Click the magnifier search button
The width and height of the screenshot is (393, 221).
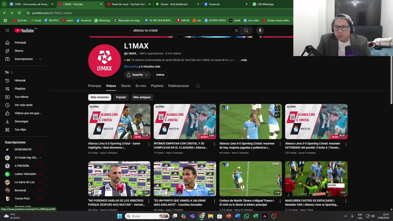click(246, 30)
